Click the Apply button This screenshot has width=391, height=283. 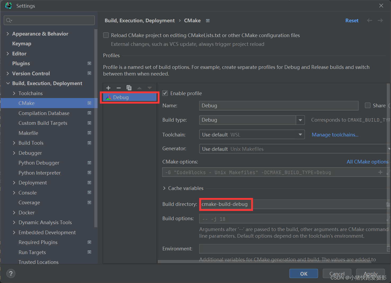click(370, 273)
